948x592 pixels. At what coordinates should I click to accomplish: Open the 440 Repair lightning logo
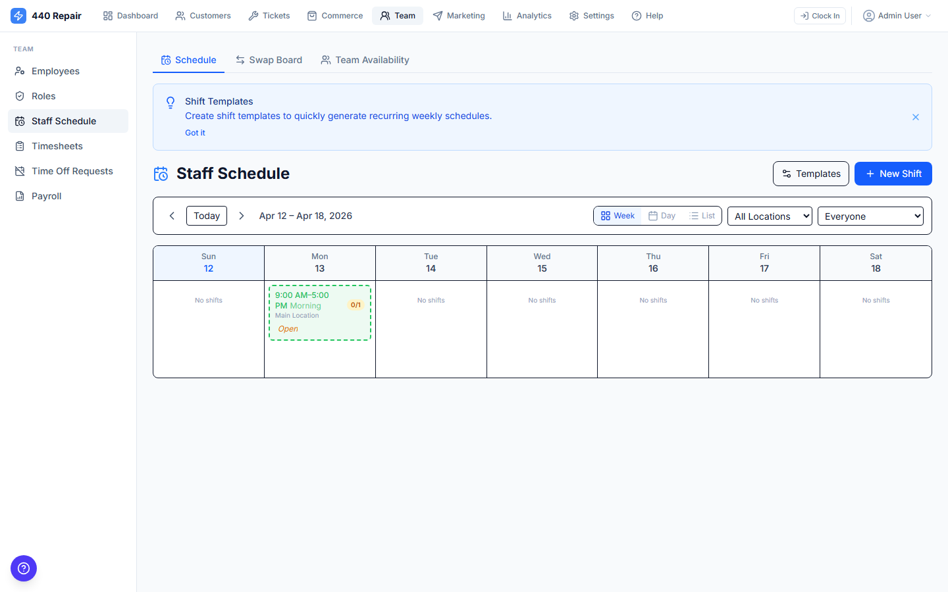18,15
